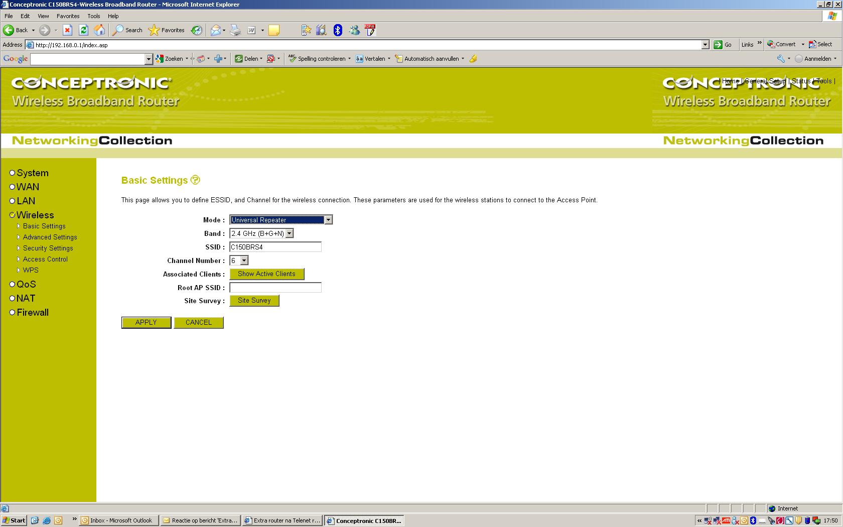Screen dimensions: 843x527
Task: Click the Back navigation arrow icon
Action: (x=9, y=30)
